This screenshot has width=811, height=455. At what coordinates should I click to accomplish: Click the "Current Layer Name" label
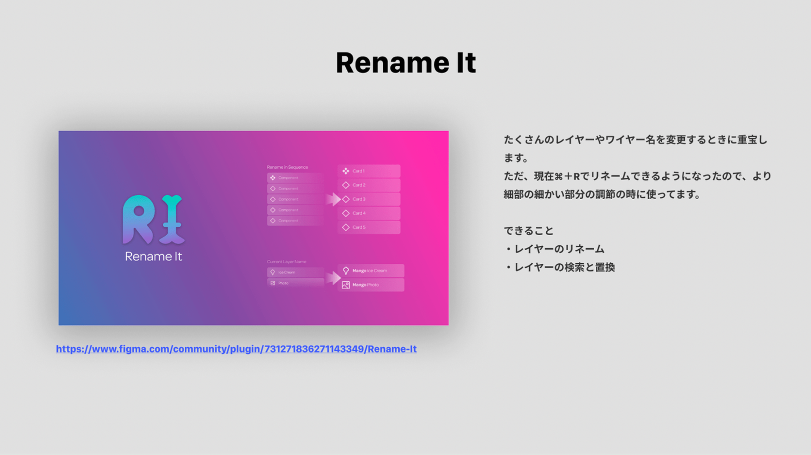287,262
